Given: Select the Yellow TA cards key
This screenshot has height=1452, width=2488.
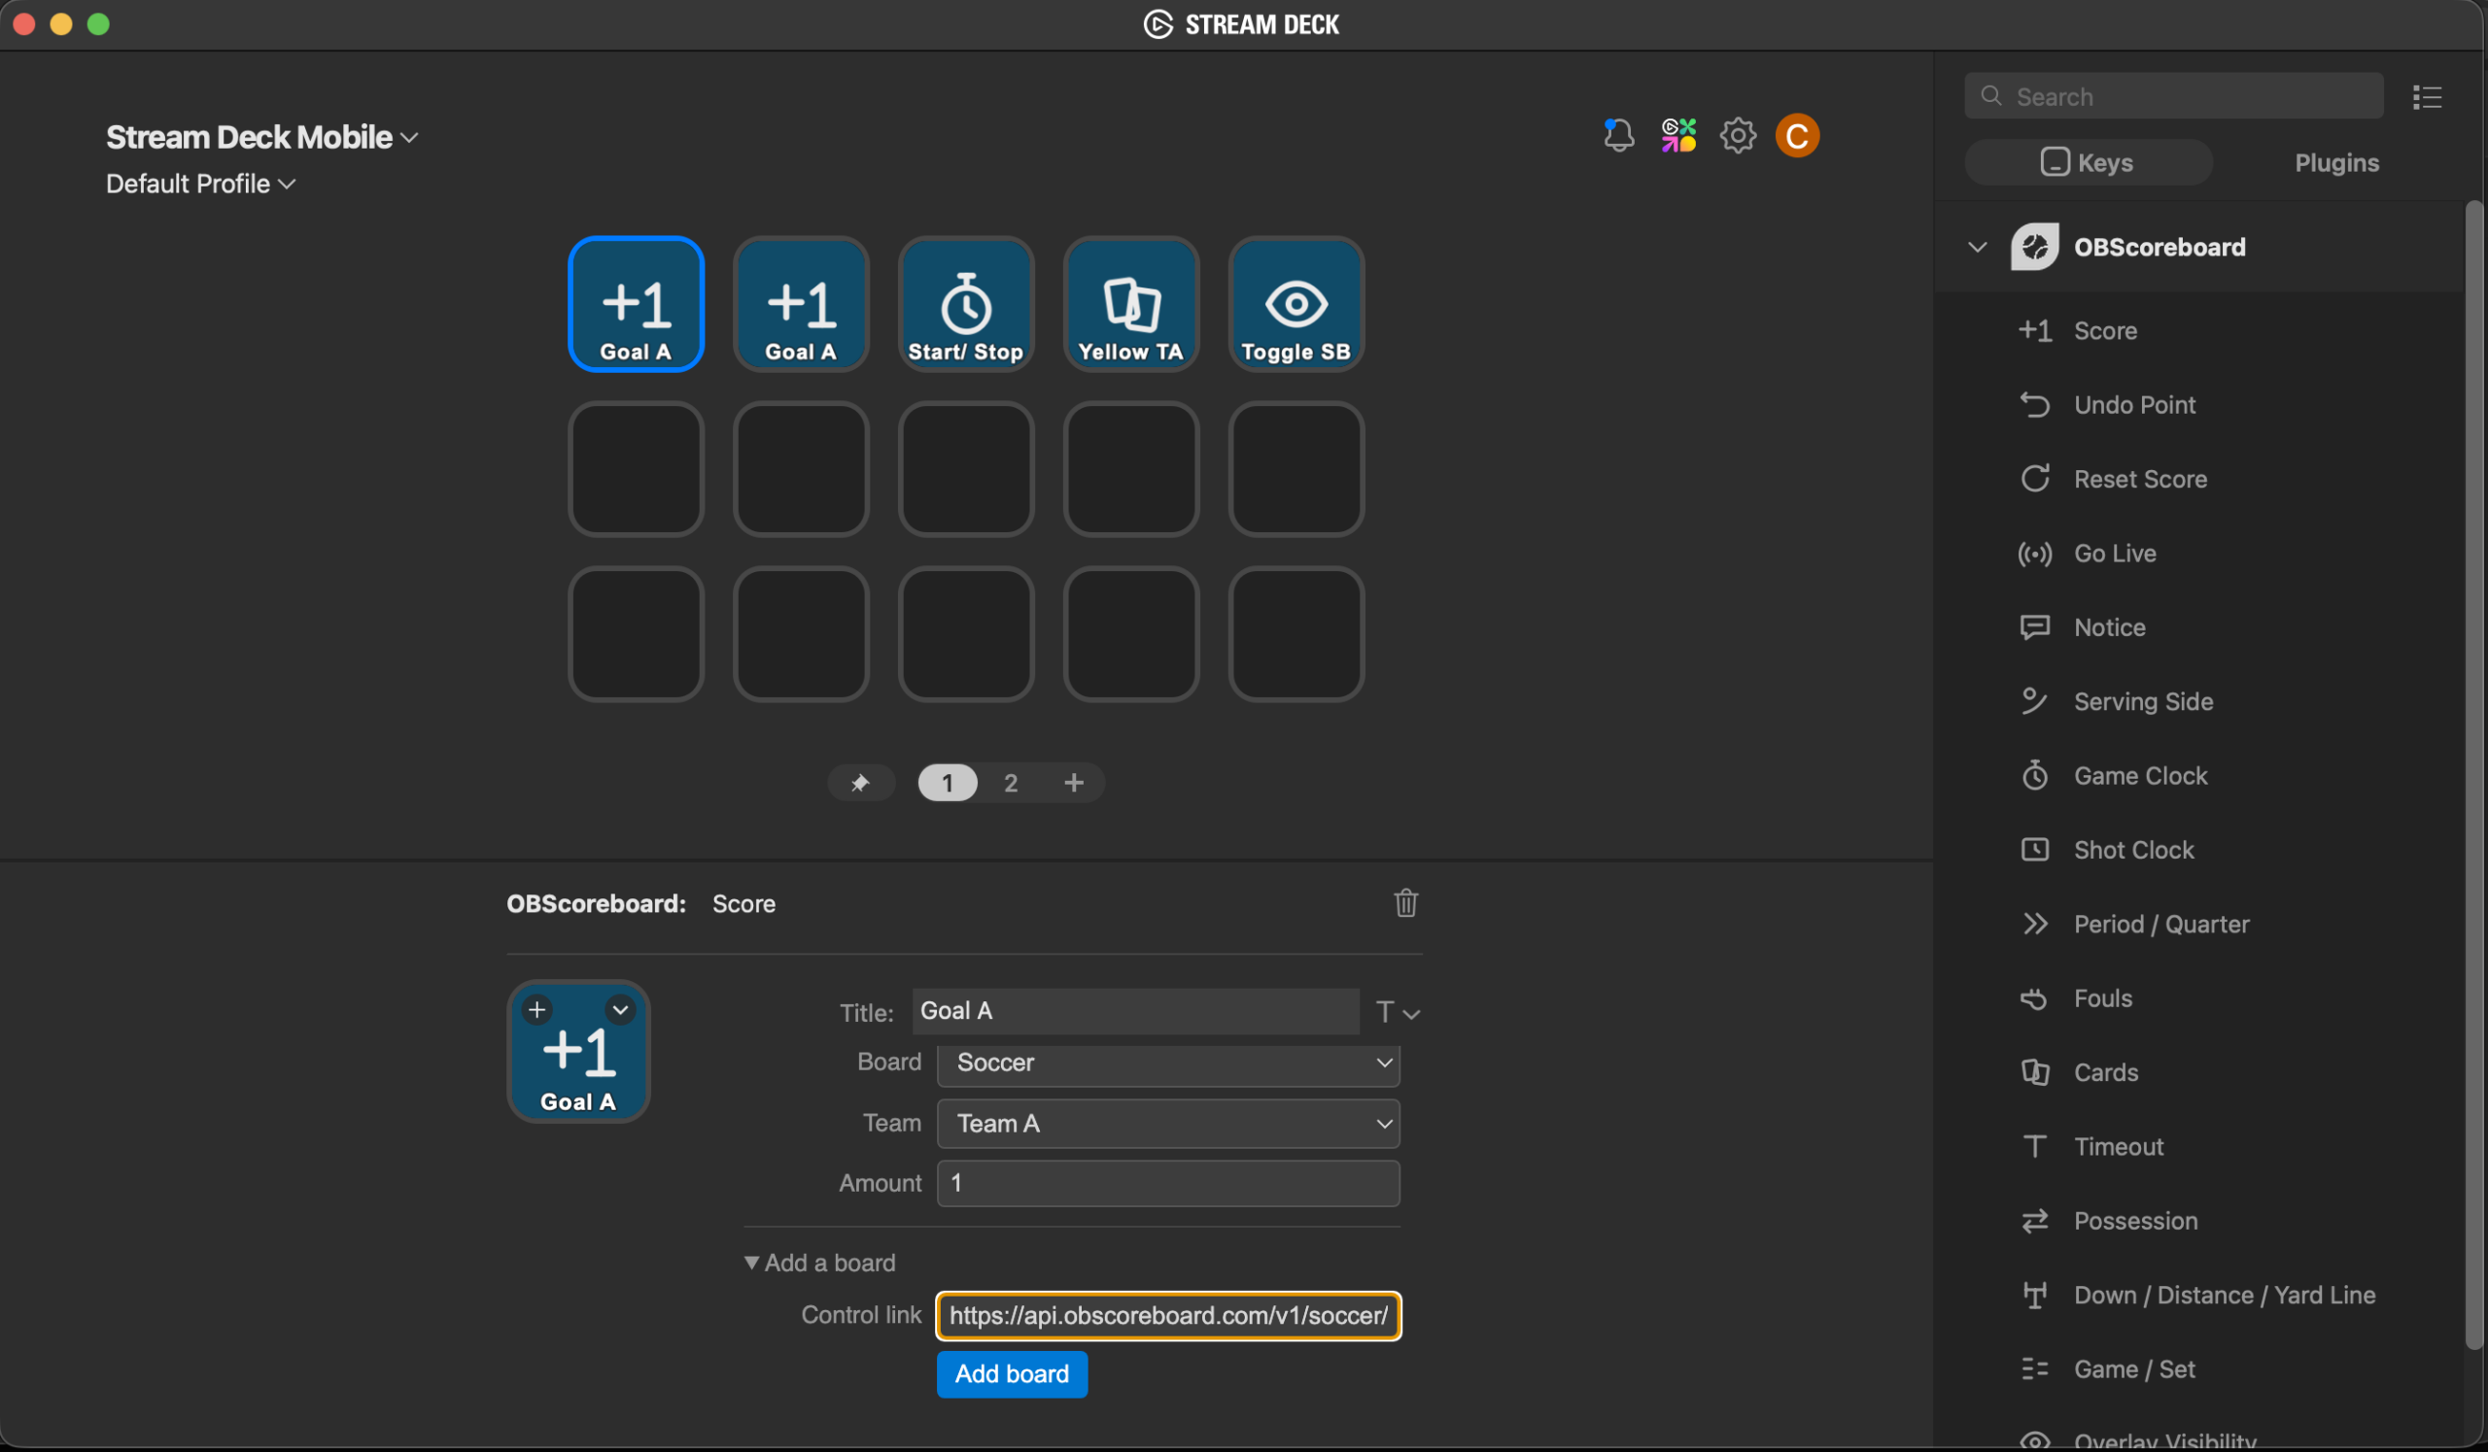Looking at the screenshot, I should [x=1130, y=304].
